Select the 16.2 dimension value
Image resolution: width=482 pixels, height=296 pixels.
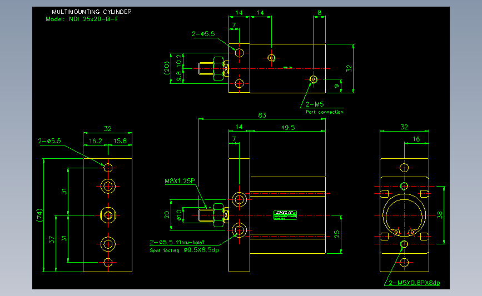point(95,141)
